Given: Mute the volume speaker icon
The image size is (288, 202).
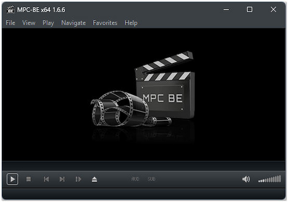Looking at the screenshot, I should point(246,179).
